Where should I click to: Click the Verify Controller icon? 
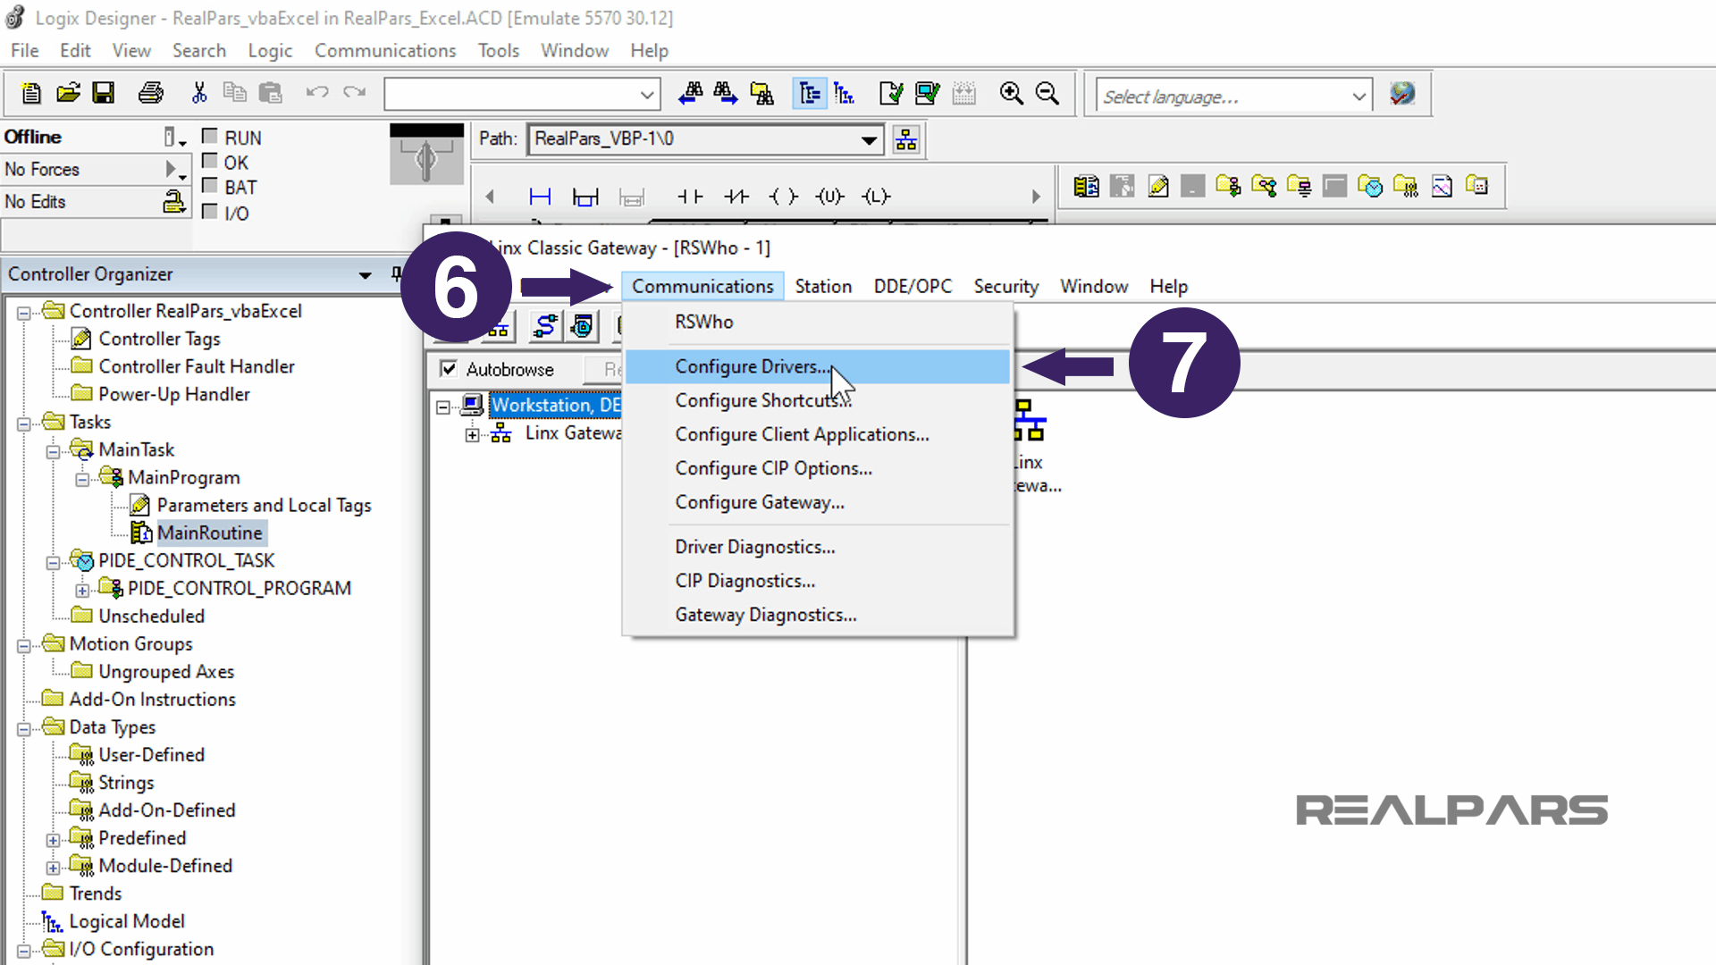(x=927, y=93)
